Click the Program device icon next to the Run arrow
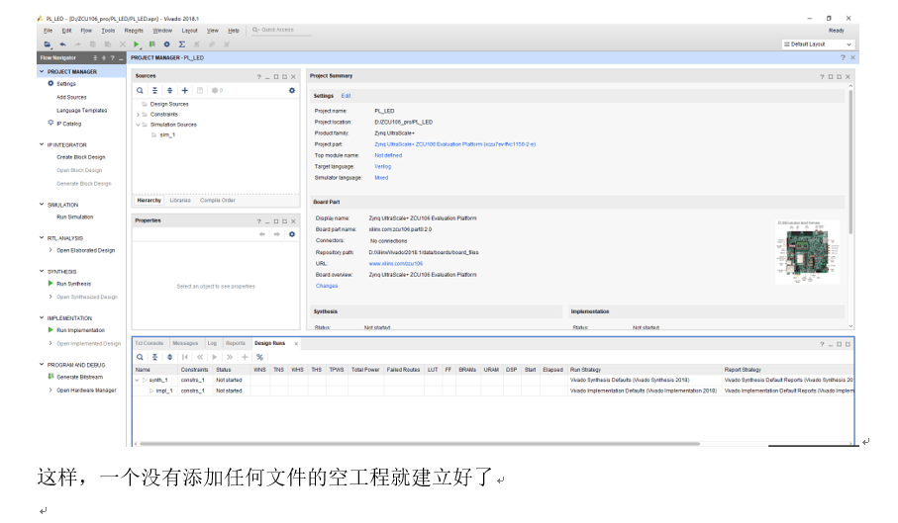 point(151,44)
